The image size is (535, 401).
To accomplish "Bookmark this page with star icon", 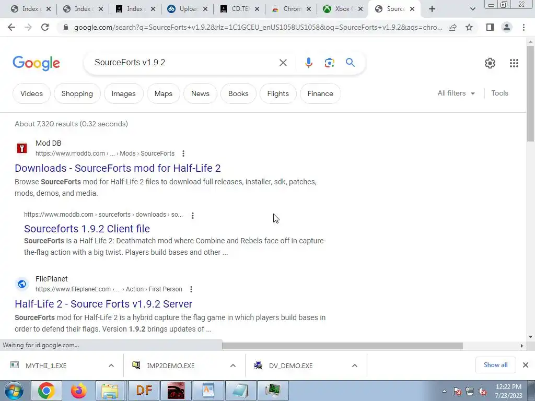I will click(x=469, y=27).
